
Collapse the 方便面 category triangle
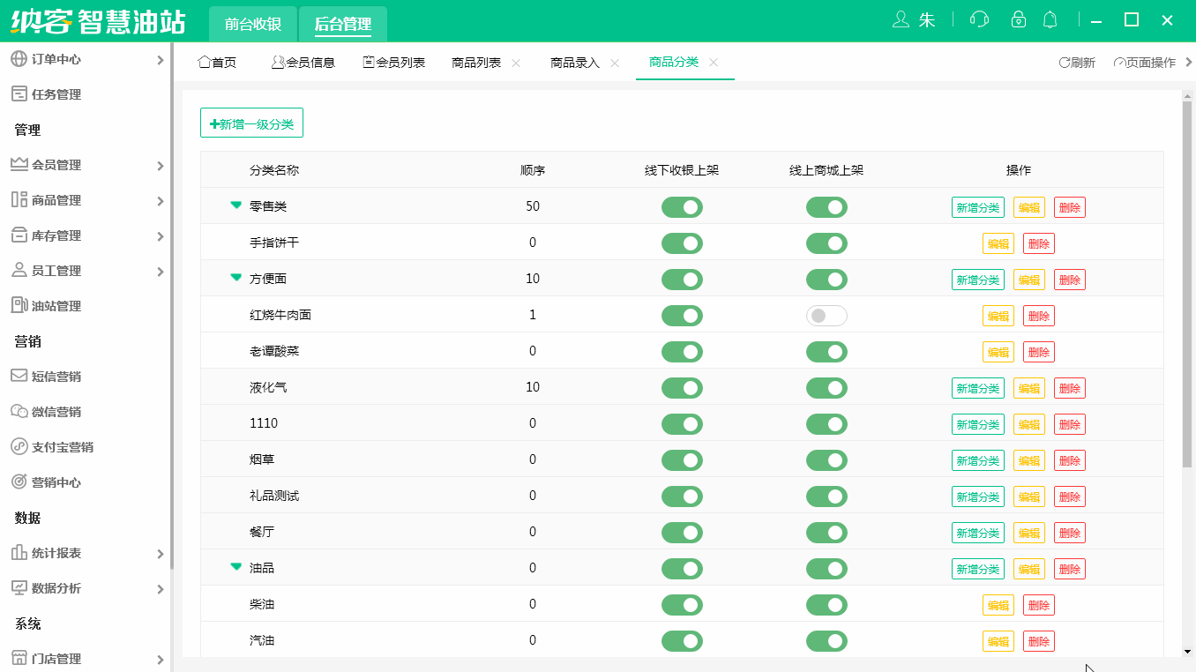point(235,279)
